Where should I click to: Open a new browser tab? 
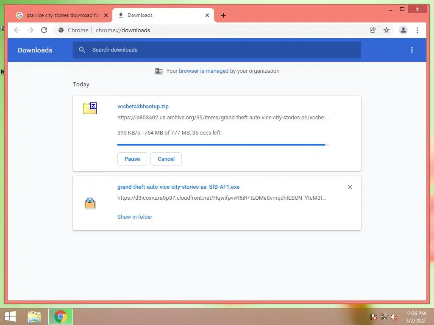point(223,15)
